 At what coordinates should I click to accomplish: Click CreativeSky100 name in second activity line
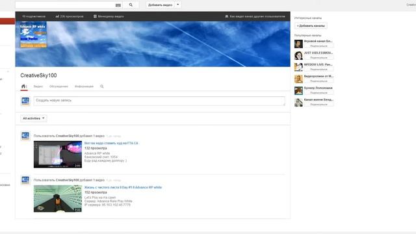tap(68, 180)
